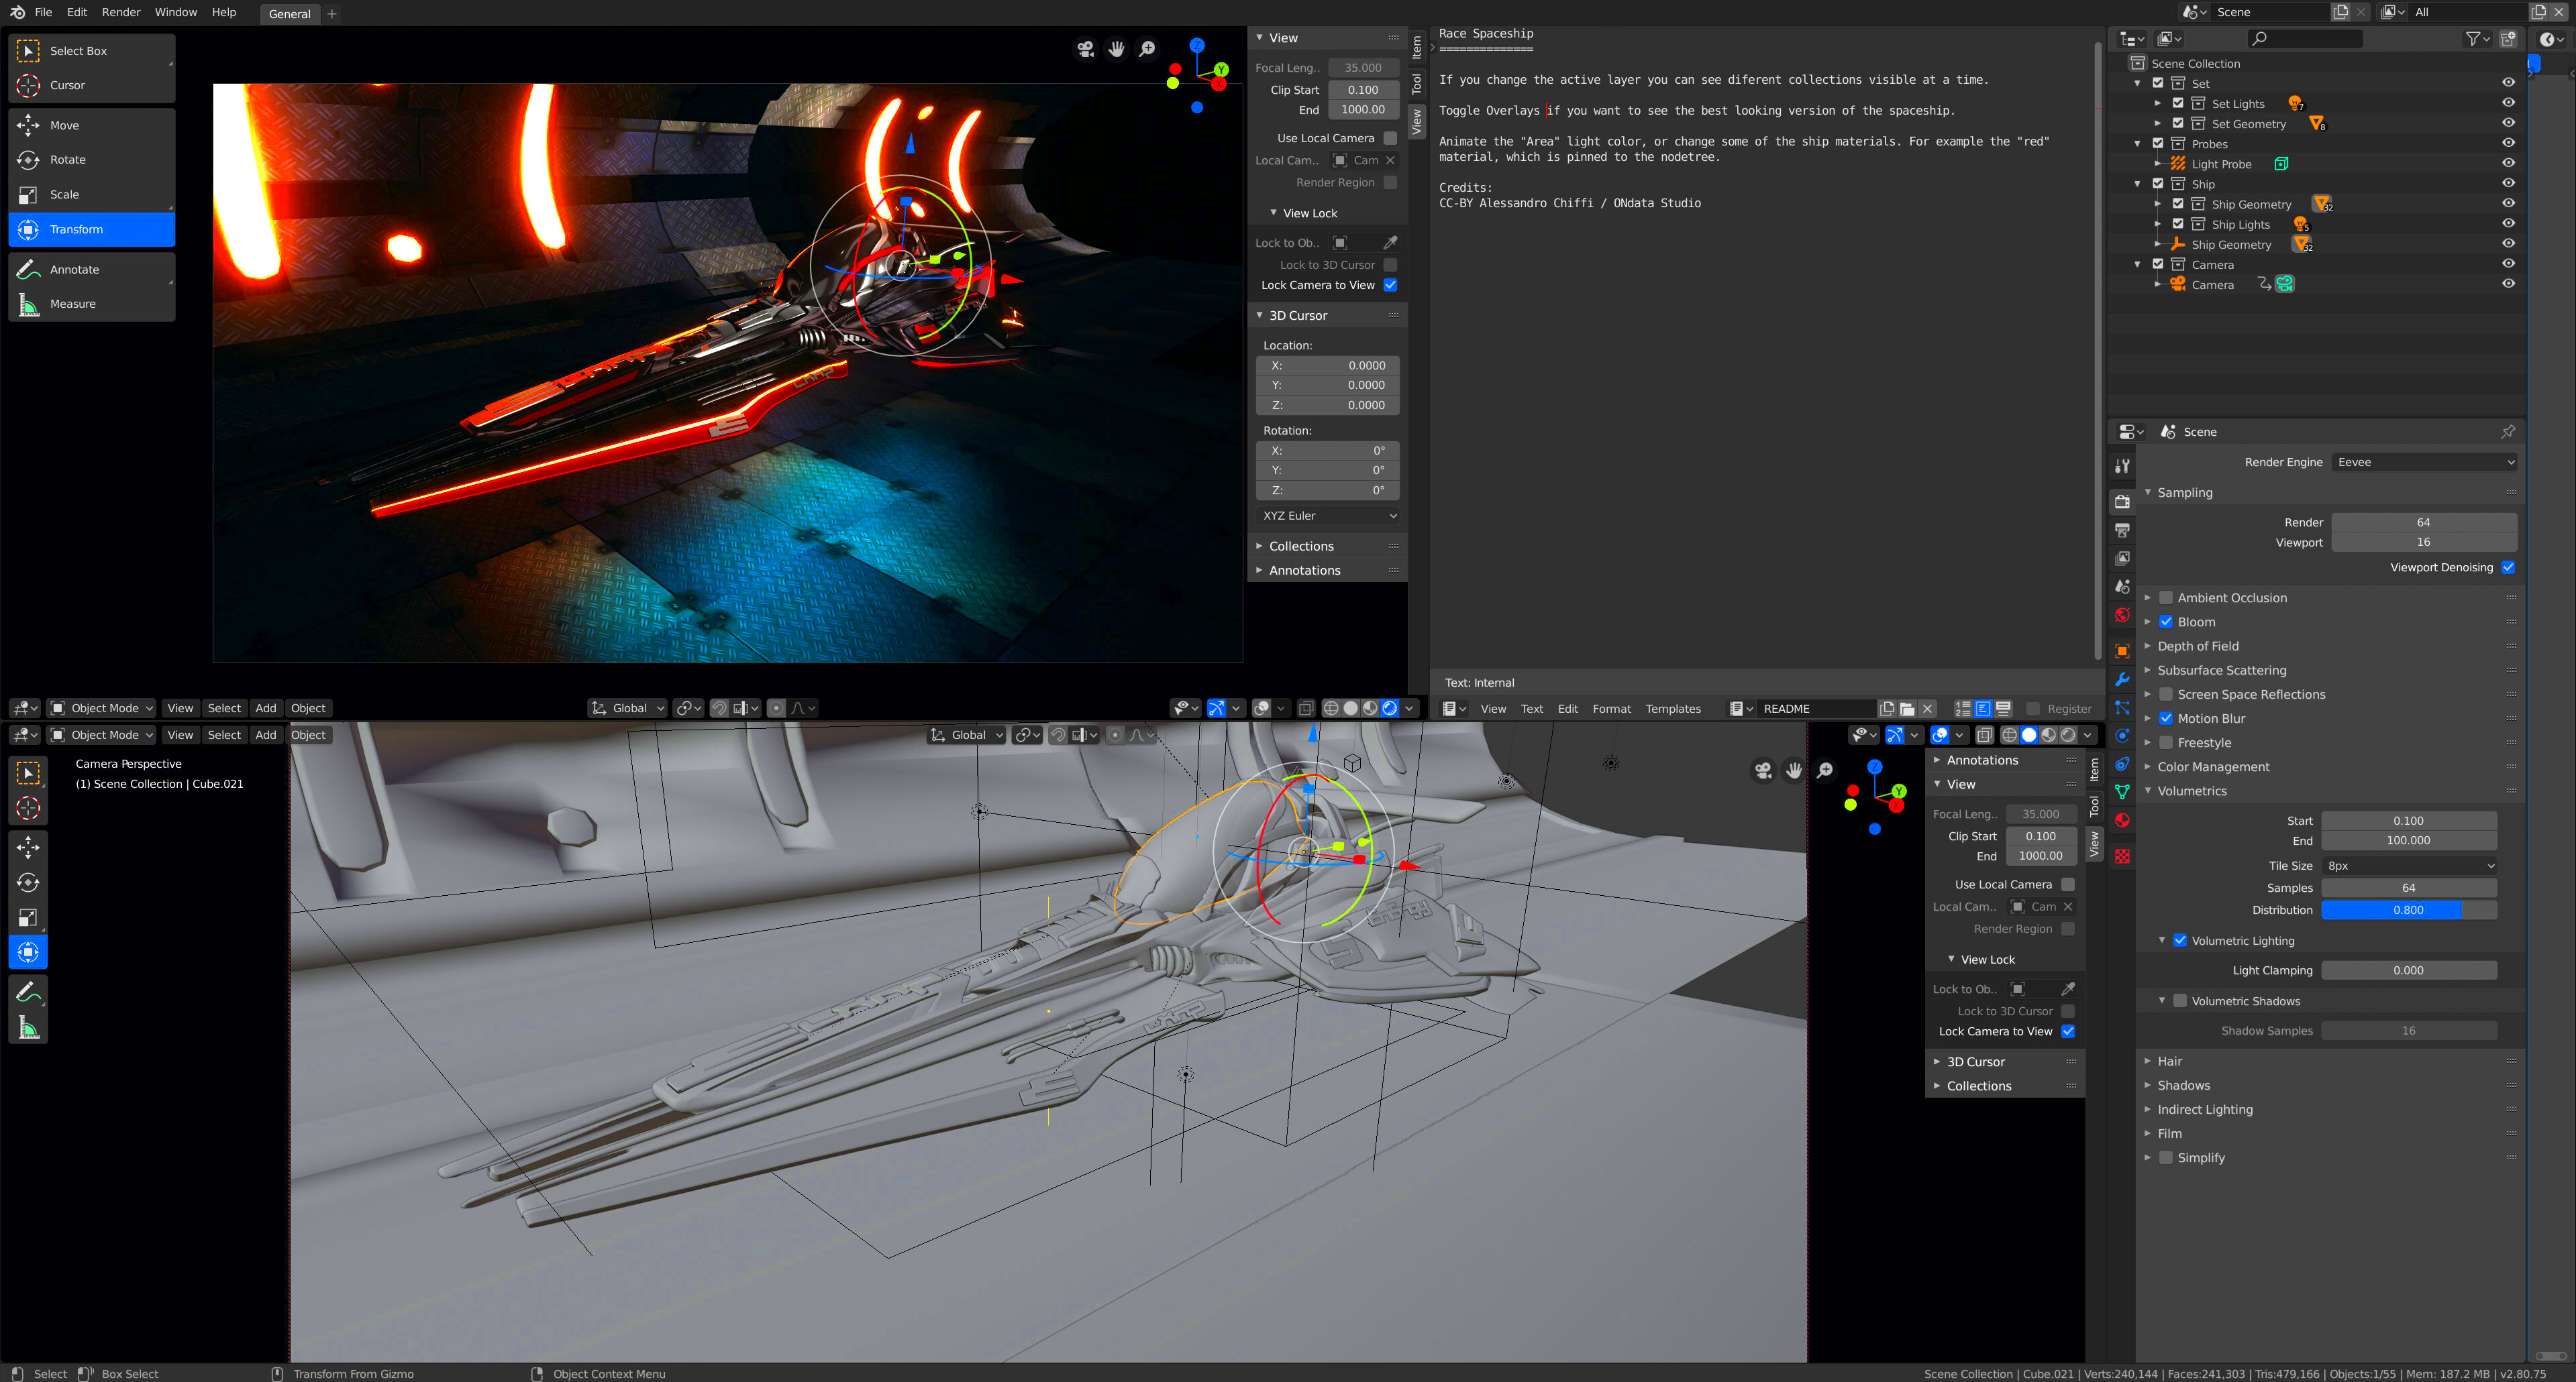Toggle the Bloom checkbox
The width and height of the screenshot is (2576, 1382).
pyautogui.click(x=2166, y=622)
